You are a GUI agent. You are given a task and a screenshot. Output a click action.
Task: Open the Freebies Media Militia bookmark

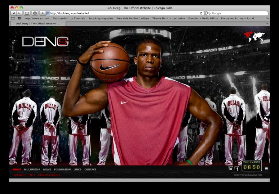(203, 18)
